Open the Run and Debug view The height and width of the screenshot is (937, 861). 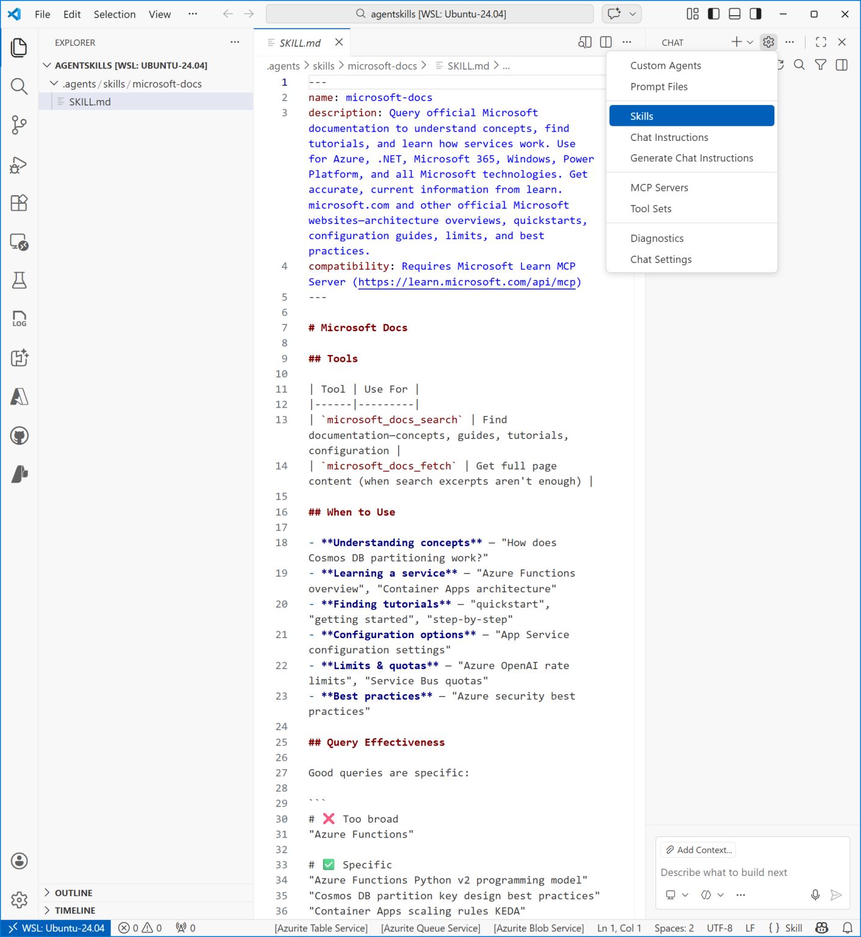click(x=19, y=165)
